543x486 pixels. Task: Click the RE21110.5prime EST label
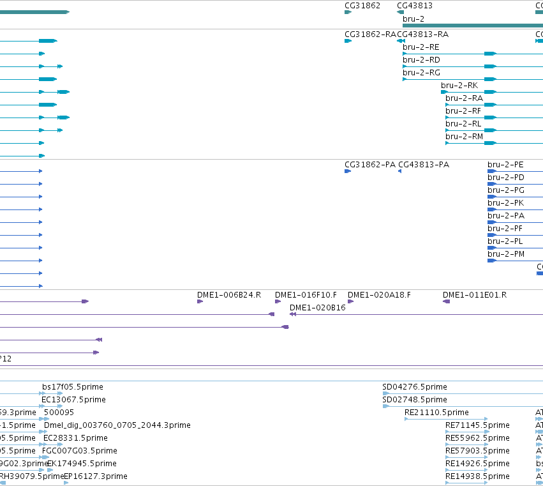click(436, 413)
